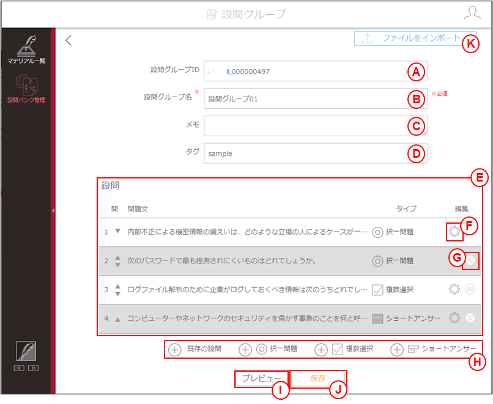The width and height of the screenshot is (493, 404).
Task: Click the 設問グループ名 input field
Action: (316, 98)
